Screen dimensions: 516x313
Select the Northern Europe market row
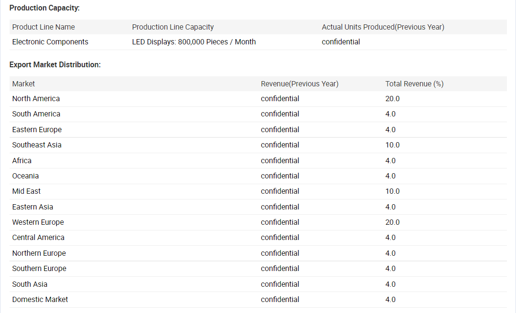tap(39, 253)
